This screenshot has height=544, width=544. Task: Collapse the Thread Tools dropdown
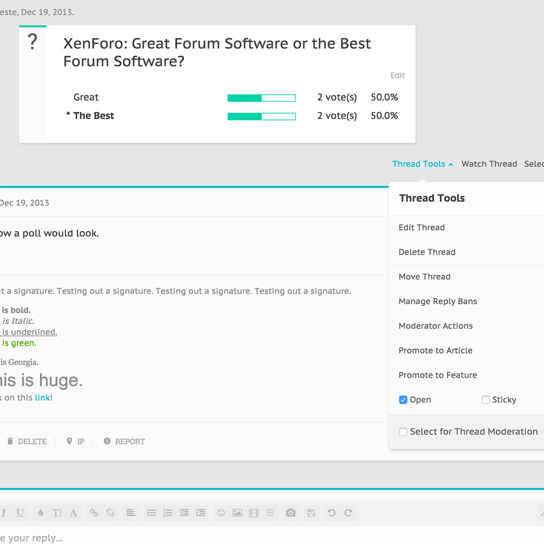point(423,164)
